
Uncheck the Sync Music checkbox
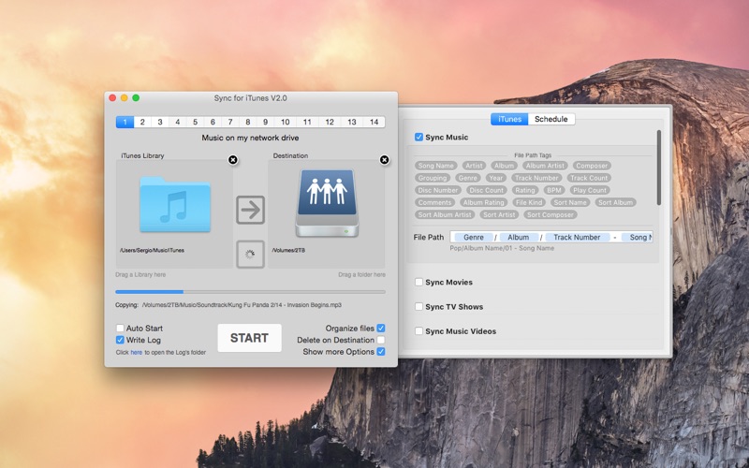tap(419, 137)
